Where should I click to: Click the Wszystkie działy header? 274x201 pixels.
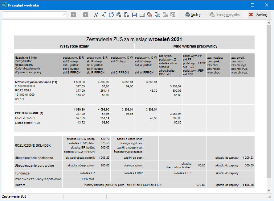tap(74, 46)
